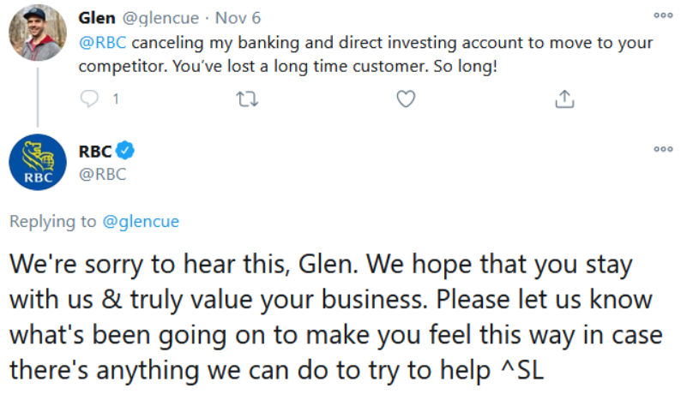This screenshot has height=394, width=681.
Task: Retweet Glen's tweet via retweet icon
Action: [x=247, y=99]
